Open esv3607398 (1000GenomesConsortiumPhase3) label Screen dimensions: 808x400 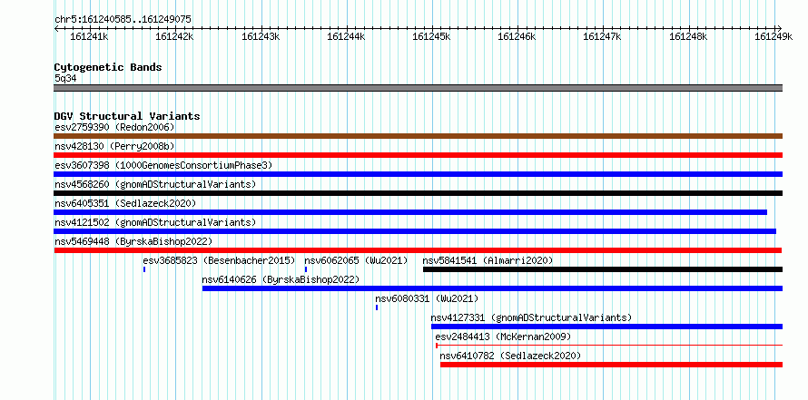pyautogui.click(x=163, y=165)
